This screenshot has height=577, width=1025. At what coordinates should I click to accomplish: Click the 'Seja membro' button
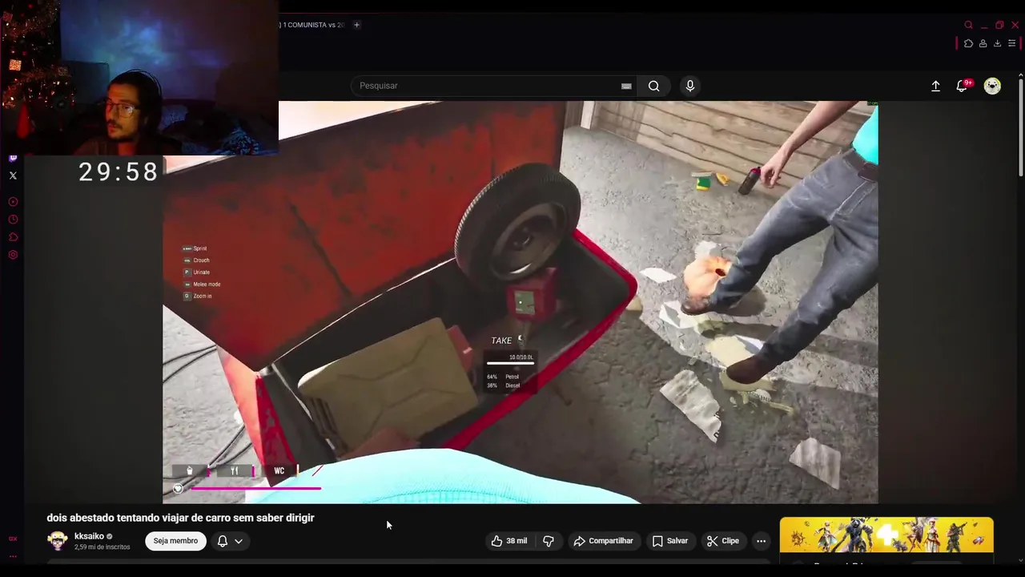(x=175, y=541)
